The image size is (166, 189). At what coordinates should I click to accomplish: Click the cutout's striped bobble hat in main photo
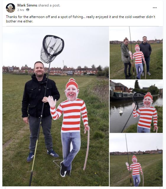pyautogui.click(x=72, y=83)
